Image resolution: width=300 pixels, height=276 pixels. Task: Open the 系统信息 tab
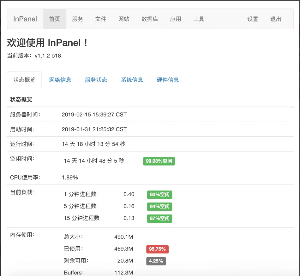click(132, 80)
